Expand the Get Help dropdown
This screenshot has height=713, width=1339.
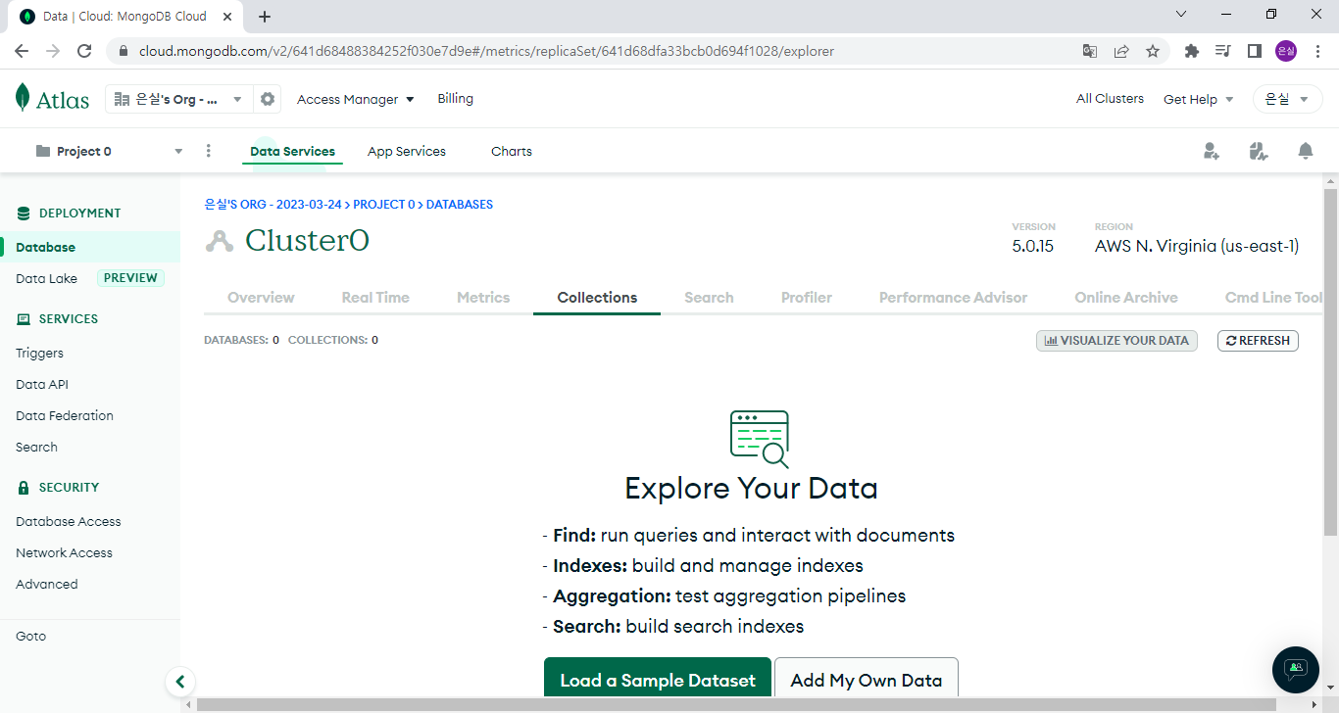pos(1198,99)
